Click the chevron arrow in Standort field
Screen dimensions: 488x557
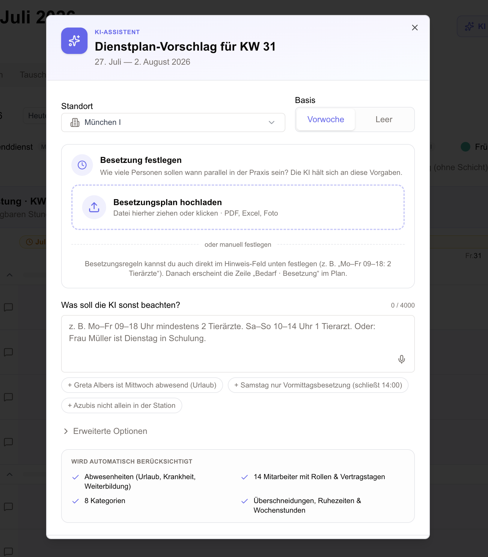(272, 122)
